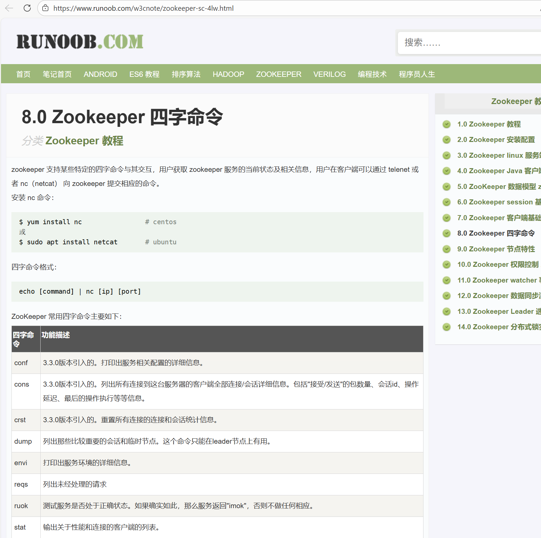This screenshot has width=541, height=538.
Task: Open ZOOKEEPER nav item
Action: pyautogui.click(x=279, y=74)
